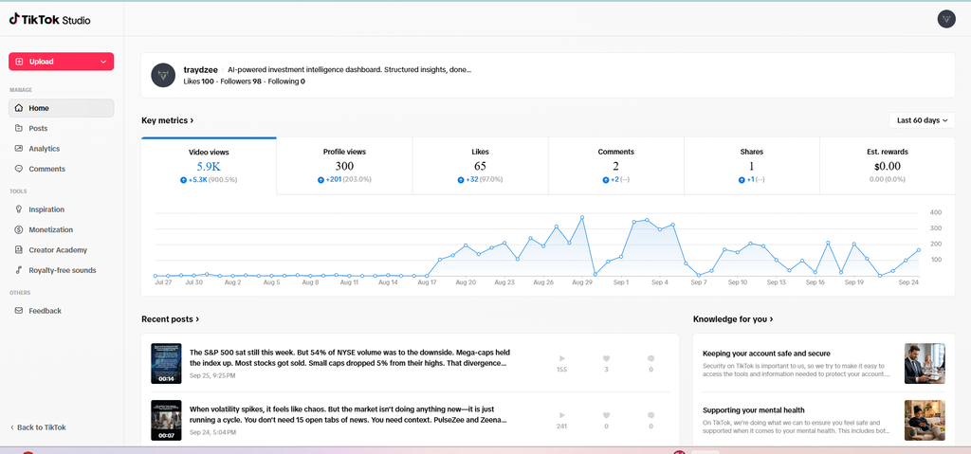Click the TikTok Studio logo

[x=49, y=20]
